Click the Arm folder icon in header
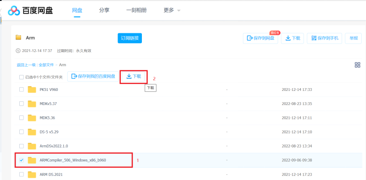This screenshot has width=366, height=180. tap(18, 37)
